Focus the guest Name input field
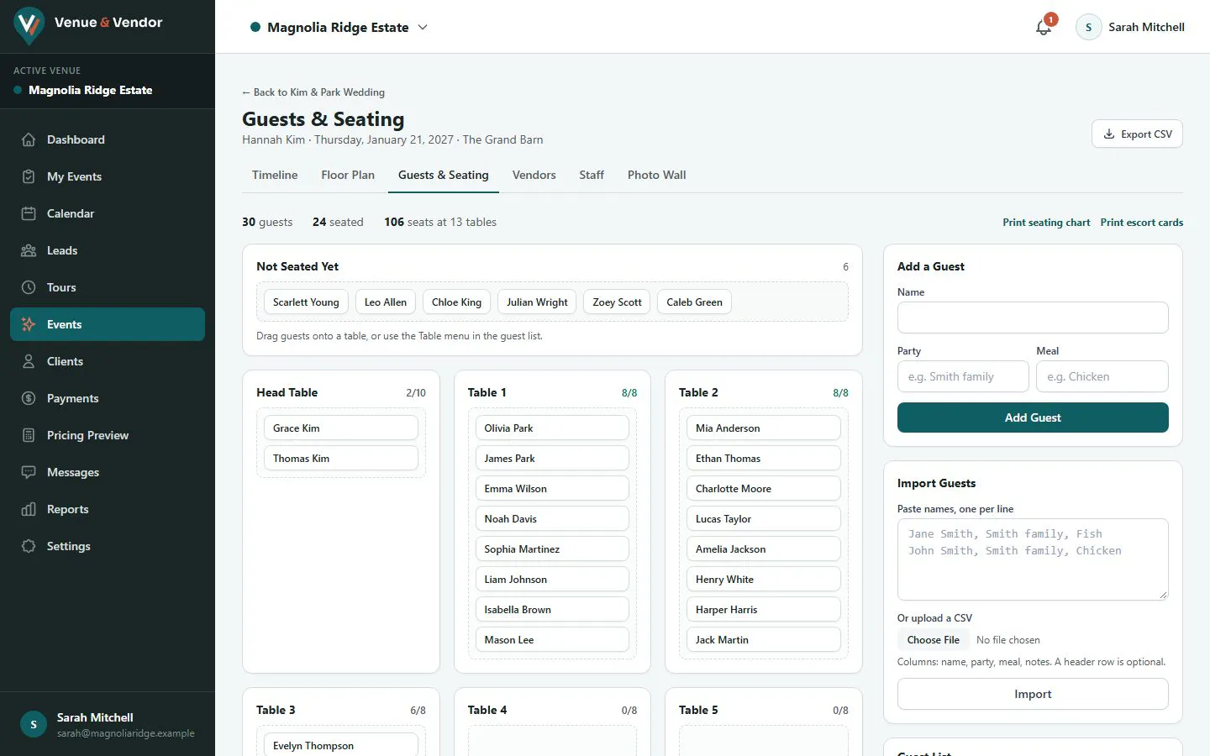Image resolution: width=1210 pixels, height=756 pixels. (1033, 318)
